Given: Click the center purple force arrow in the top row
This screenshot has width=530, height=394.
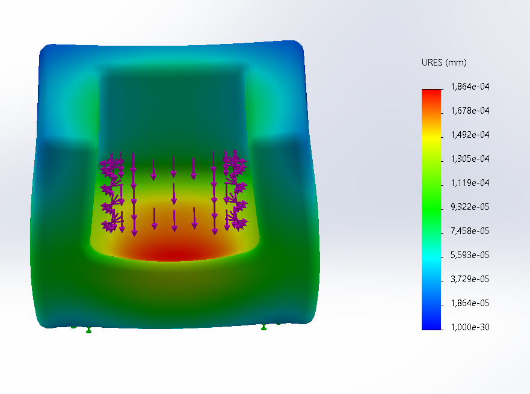Looking at the screenshot, I should coord(173,167).
